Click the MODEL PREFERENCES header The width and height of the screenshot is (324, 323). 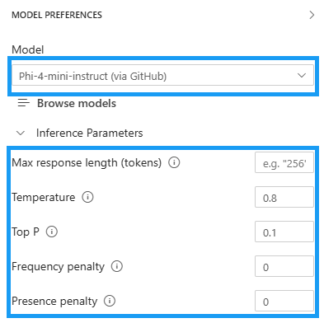tap(57, 15)
